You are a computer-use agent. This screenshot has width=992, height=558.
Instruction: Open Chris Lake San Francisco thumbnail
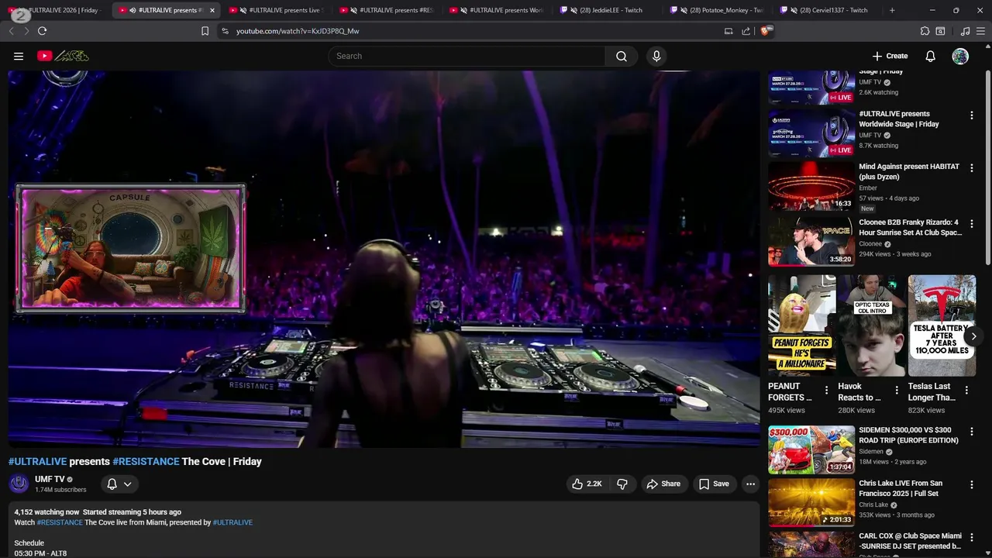[x=811, y=502]
